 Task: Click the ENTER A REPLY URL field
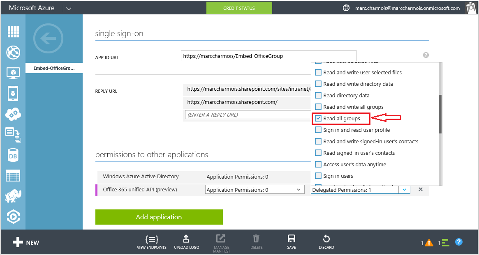click(x=248, y=115)
